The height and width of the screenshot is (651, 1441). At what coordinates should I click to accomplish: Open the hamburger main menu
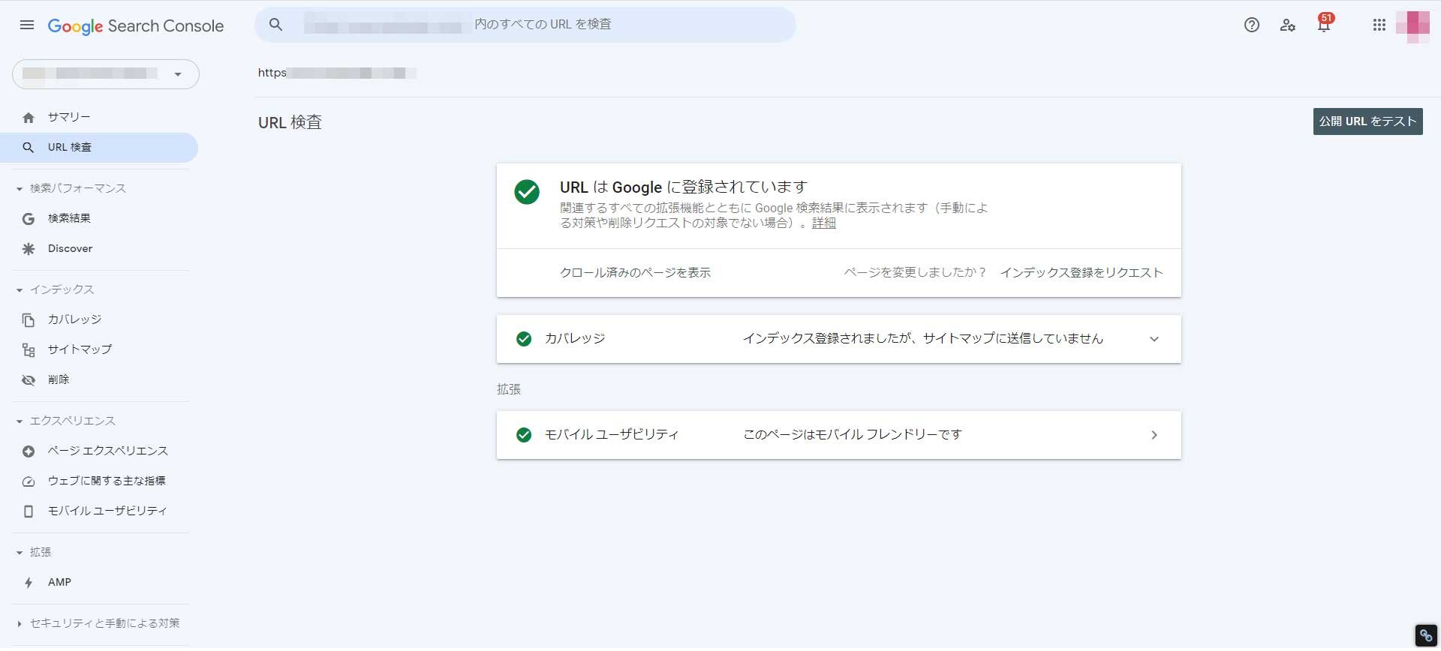[27, 25]
